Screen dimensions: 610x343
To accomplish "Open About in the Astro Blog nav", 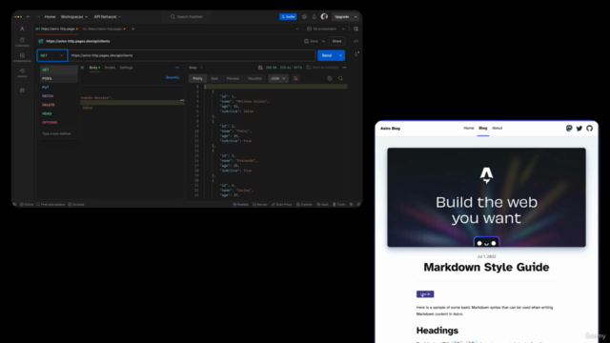I will [x=498, y=129].
